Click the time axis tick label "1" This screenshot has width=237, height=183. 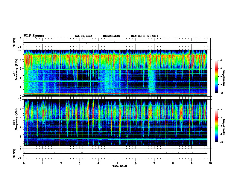(42, 163)
